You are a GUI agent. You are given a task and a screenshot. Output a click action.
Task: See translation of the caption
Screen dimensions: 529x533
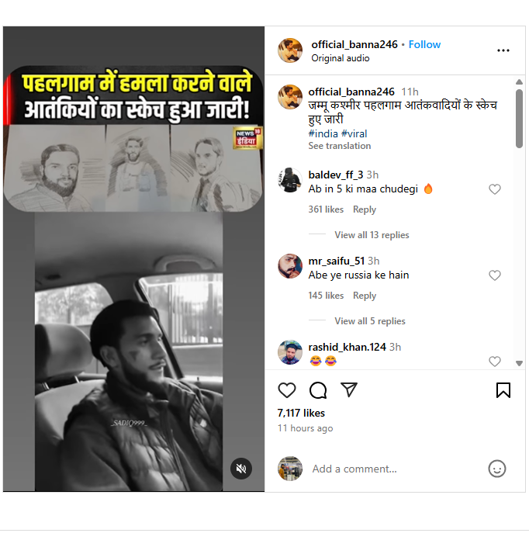[340, 146]
